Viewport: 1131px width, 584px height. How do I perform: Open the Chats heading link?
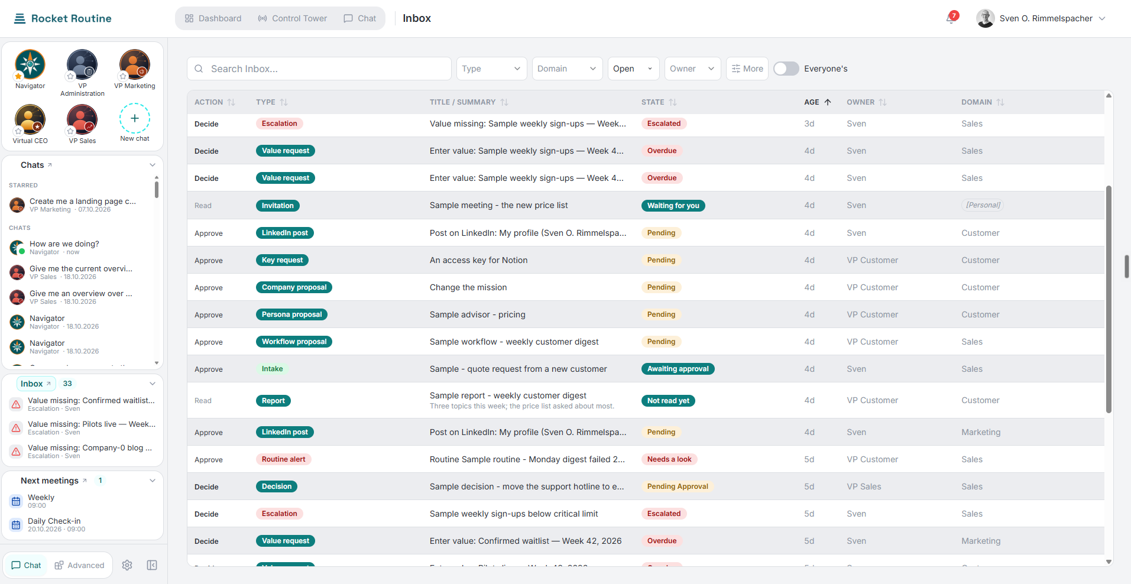(x=37, y=165)
